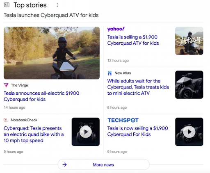This screenshot has width=210, height=173.
Task: Open The Verge $1900 Cyberquad for kids article
Action: (41, 96)
